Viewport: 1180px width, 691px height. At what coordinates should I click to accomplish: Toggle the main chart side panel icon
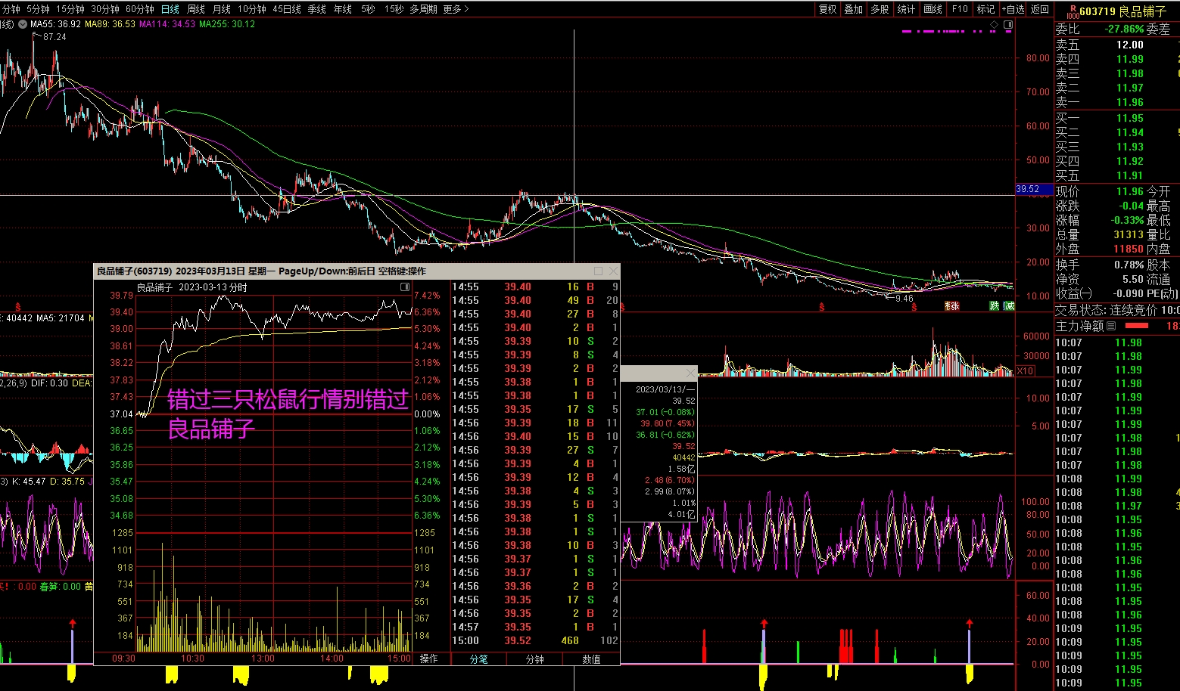(x=1008, y=25)
